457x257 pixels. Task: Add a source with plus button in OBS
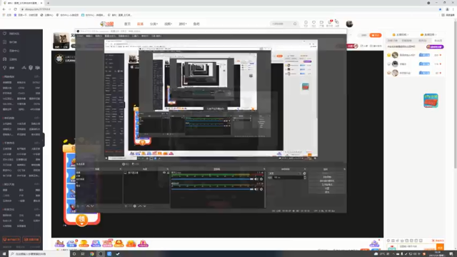click(126, 206)
